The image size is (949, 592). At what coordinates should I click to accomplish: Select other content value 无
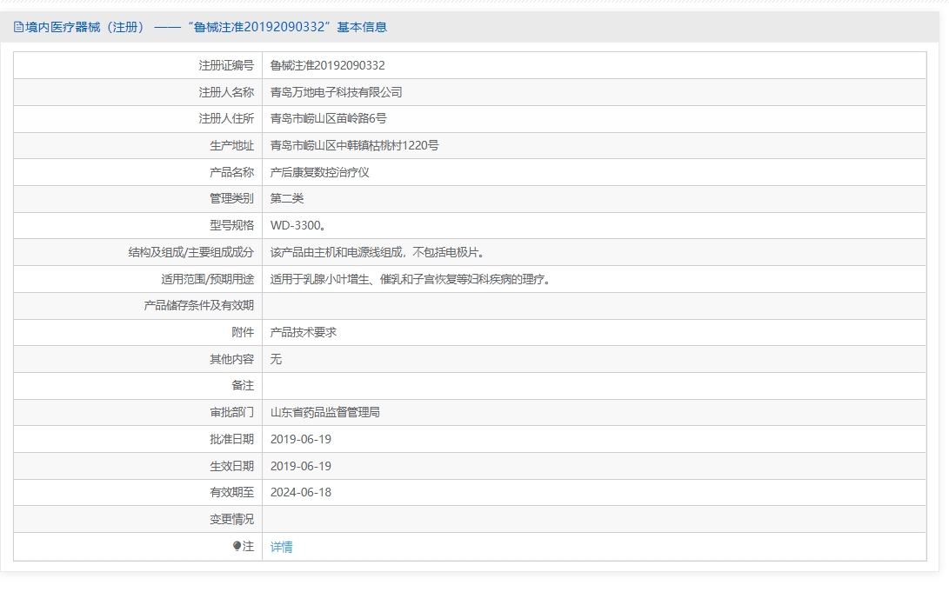pos(276,359)
